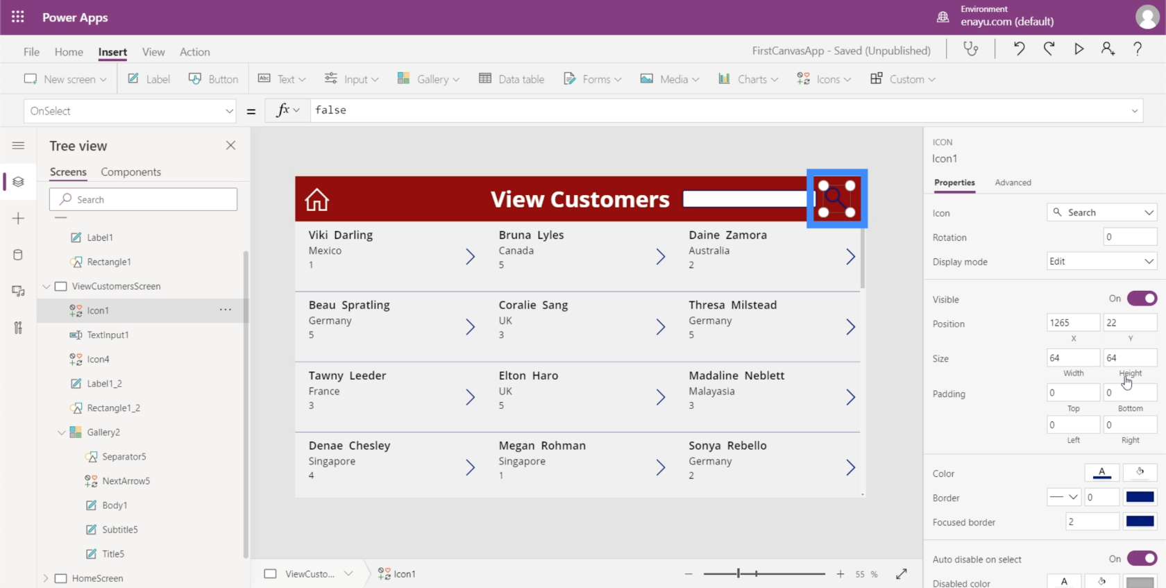
Task: Click the Tree view Search field
Action: (x=143, y=199)
